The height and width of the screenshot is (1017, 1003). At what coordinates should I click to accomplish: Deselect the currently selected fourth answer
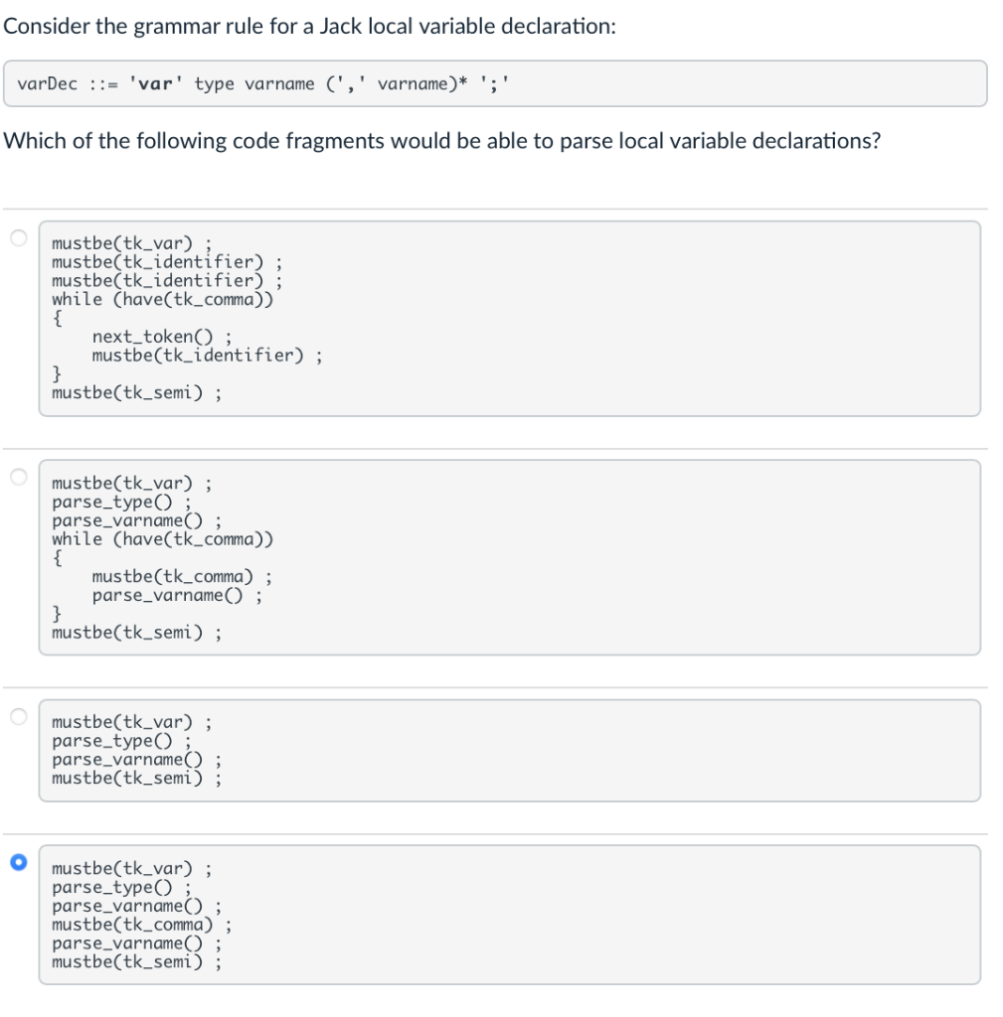tap(18, 862)
